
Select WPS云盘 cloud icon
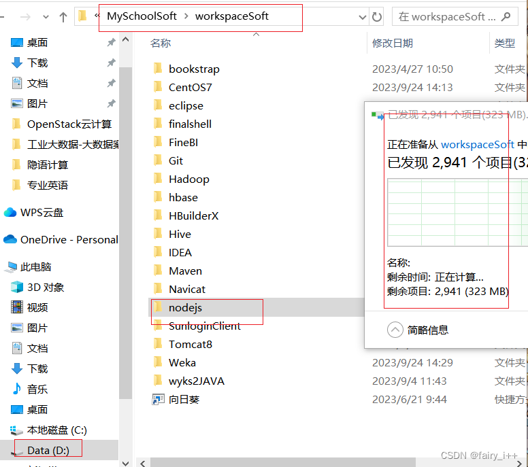tap(10, 213)
